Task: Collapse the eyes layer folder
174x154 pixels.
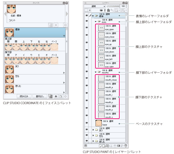Action: [x=96, y=21]
